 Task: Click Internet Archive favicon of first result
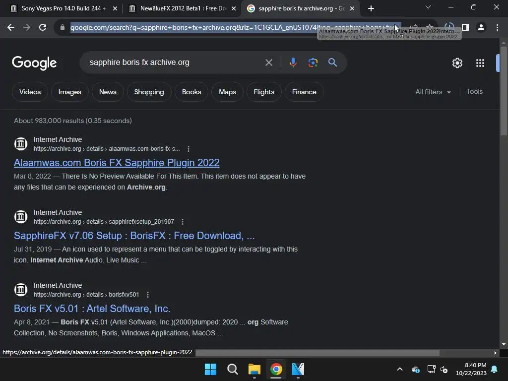click(21, 143)
